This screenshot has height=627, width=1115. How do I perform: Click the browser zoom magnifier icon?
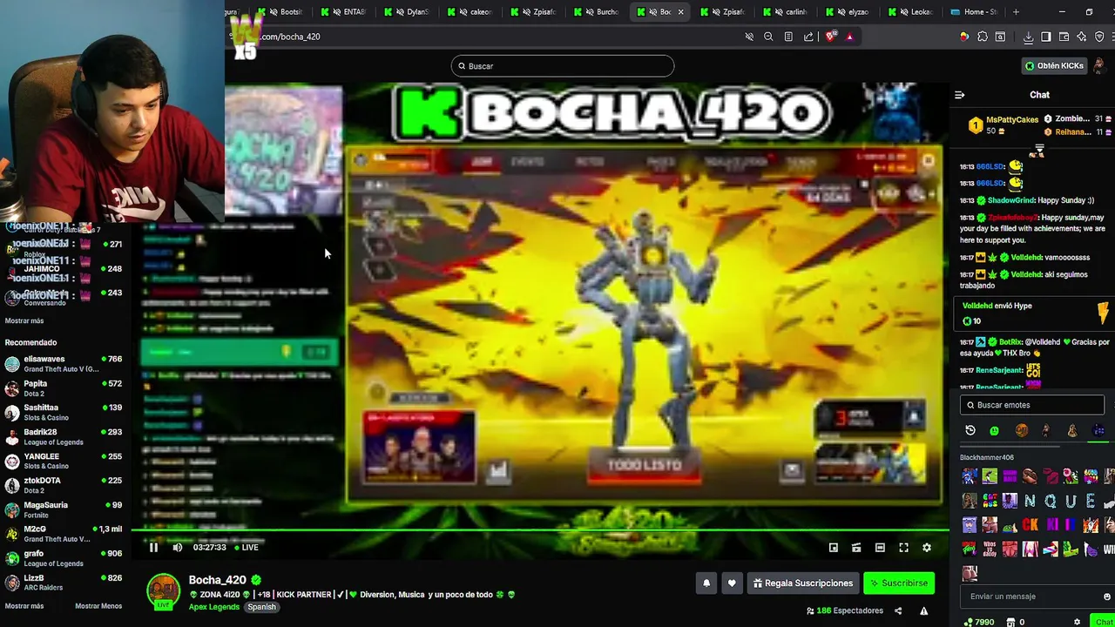pyautogui.click(x=768, y=37)
